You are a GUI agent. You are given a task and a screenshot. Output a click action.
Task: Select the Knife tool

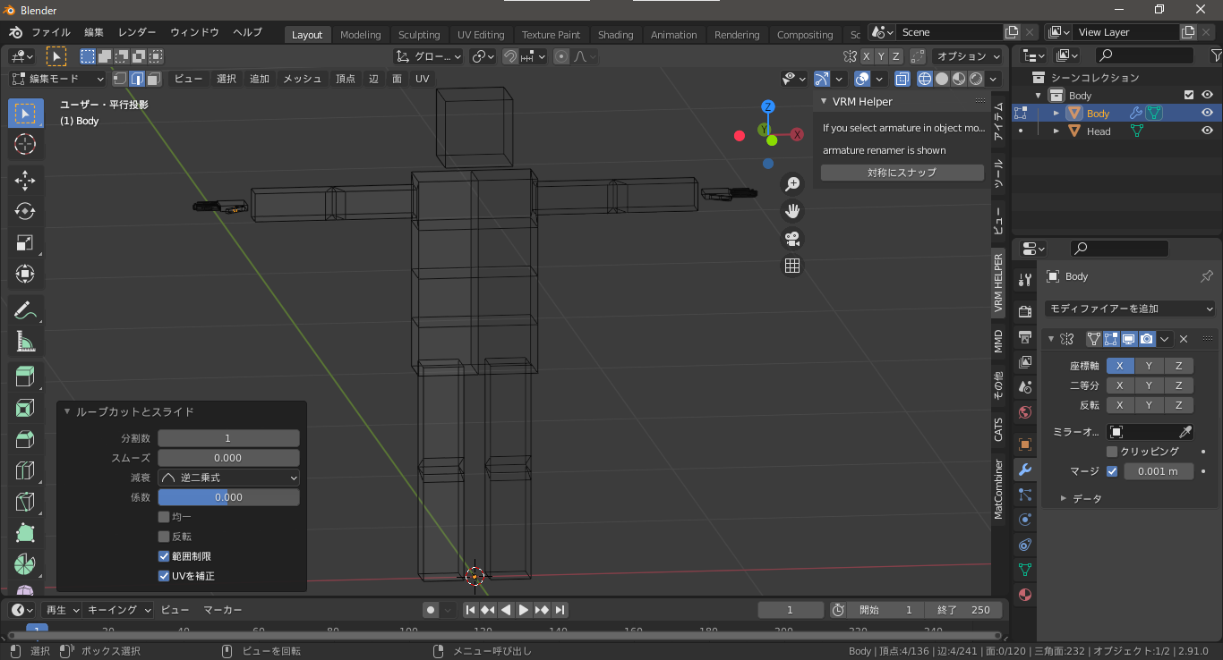(x=25, y=502)
